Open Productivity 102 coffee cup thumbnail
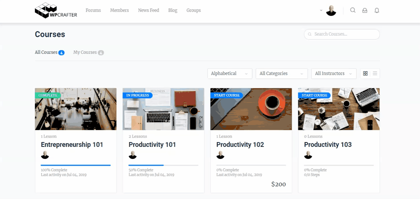420x199 pixels. click(251, 109)
